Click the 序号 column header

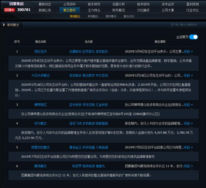point(17,42)
